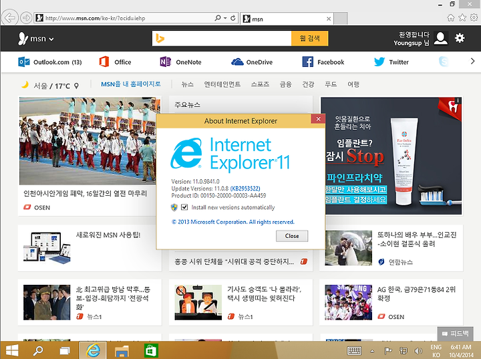Open the OneDrive cloud shortcut
The height and width of the screenshot is (359, 481).
pos(252,62)
